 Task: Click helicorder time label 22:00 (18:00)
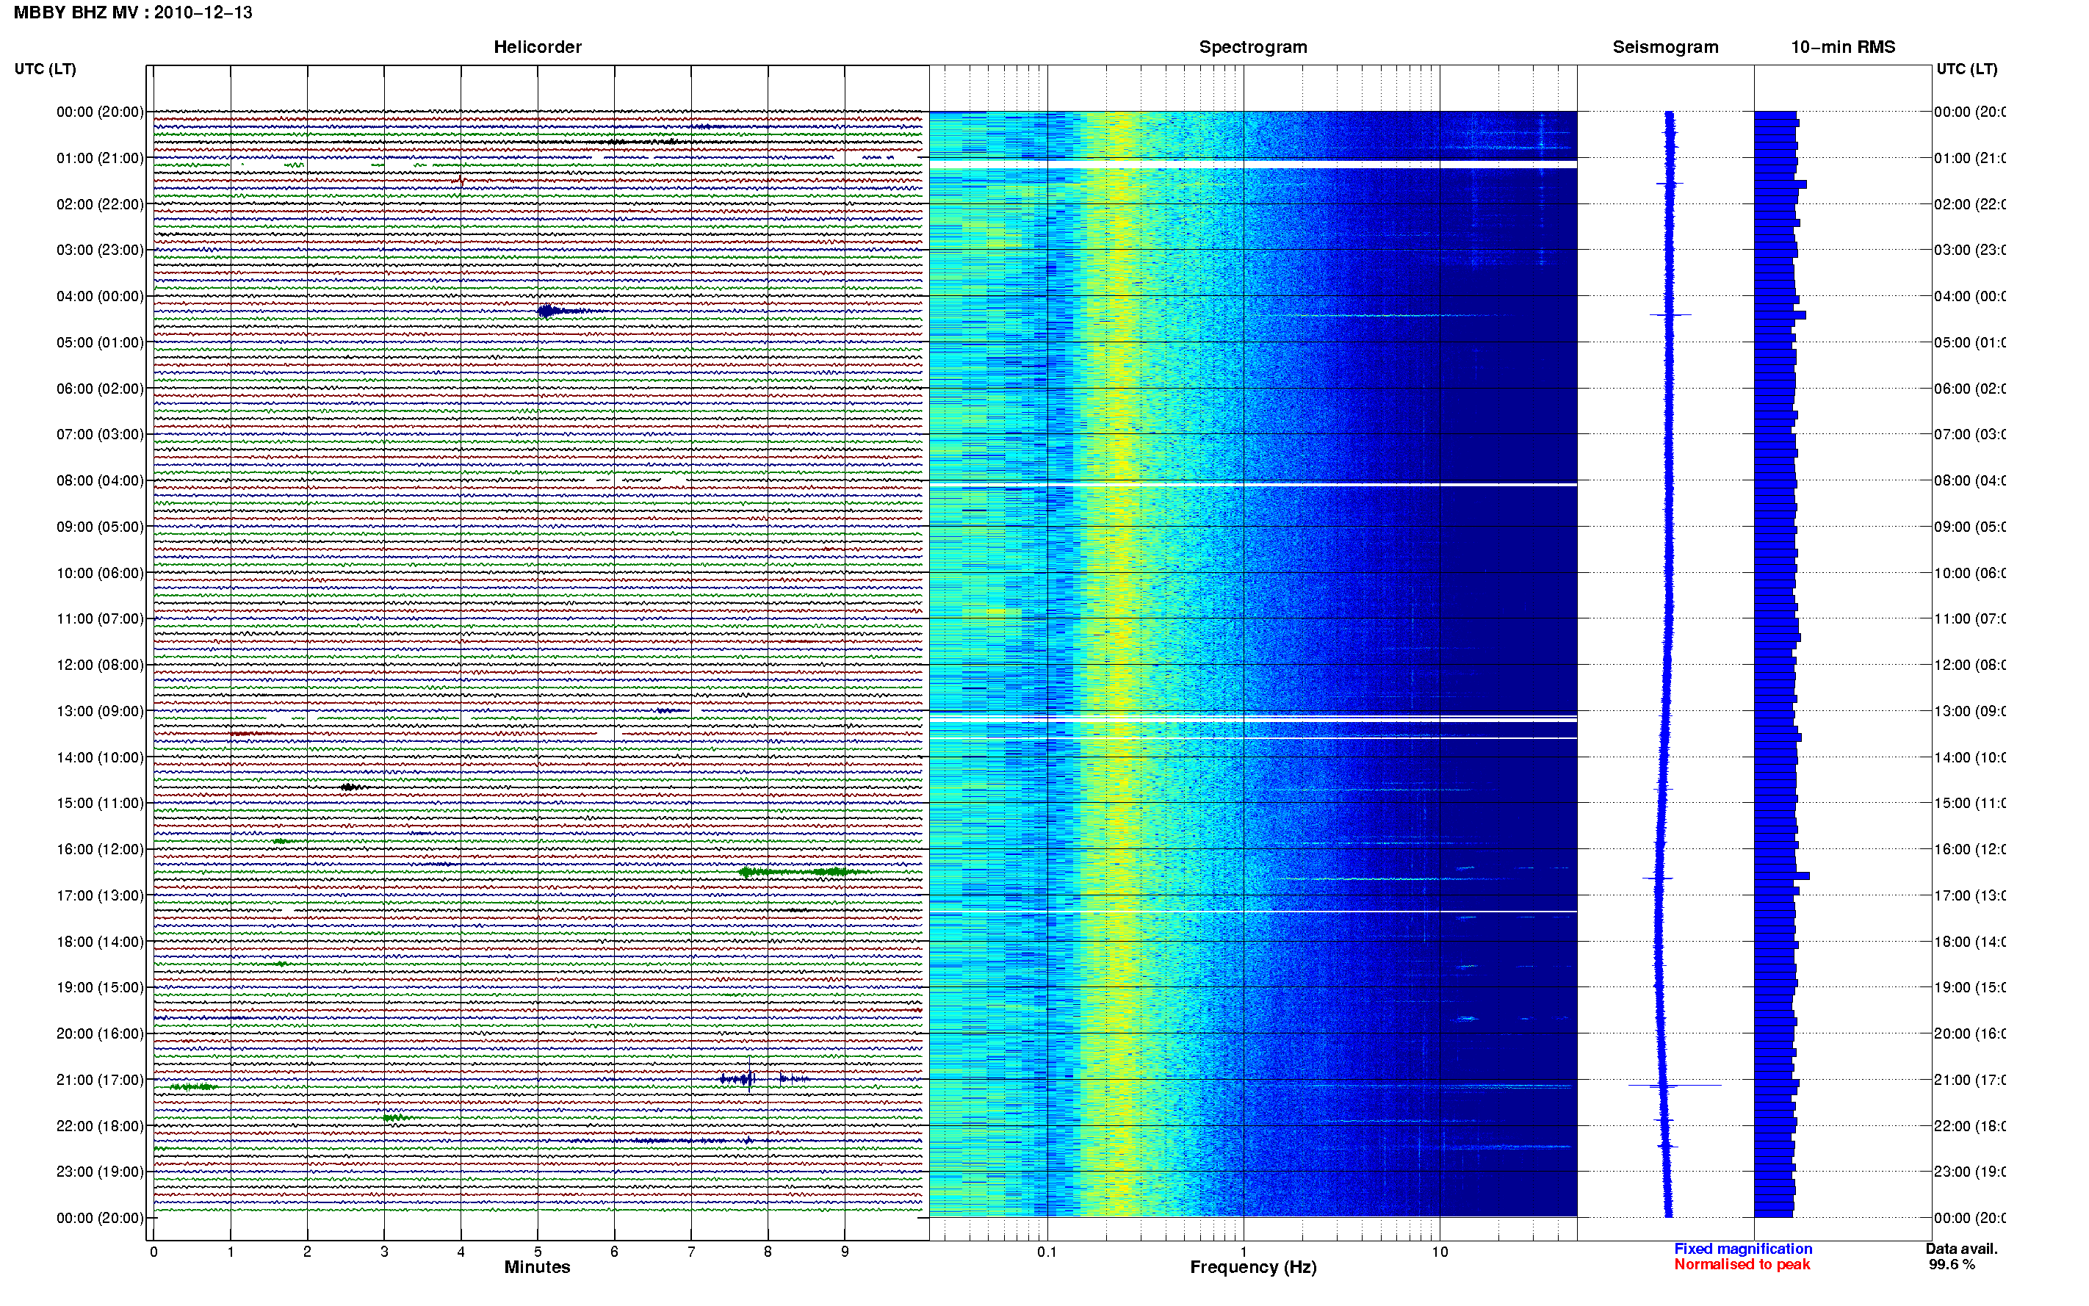(x=100, y=1125)
